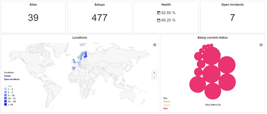The height and width of the screenshot is (114, 267).
Task: Switch map to the Setups series
Action: [x=7, y=76]
